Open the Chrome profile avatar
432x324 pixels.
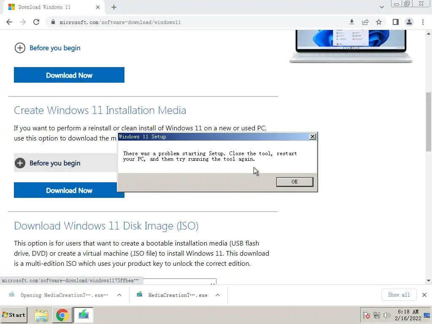[409, 22]
